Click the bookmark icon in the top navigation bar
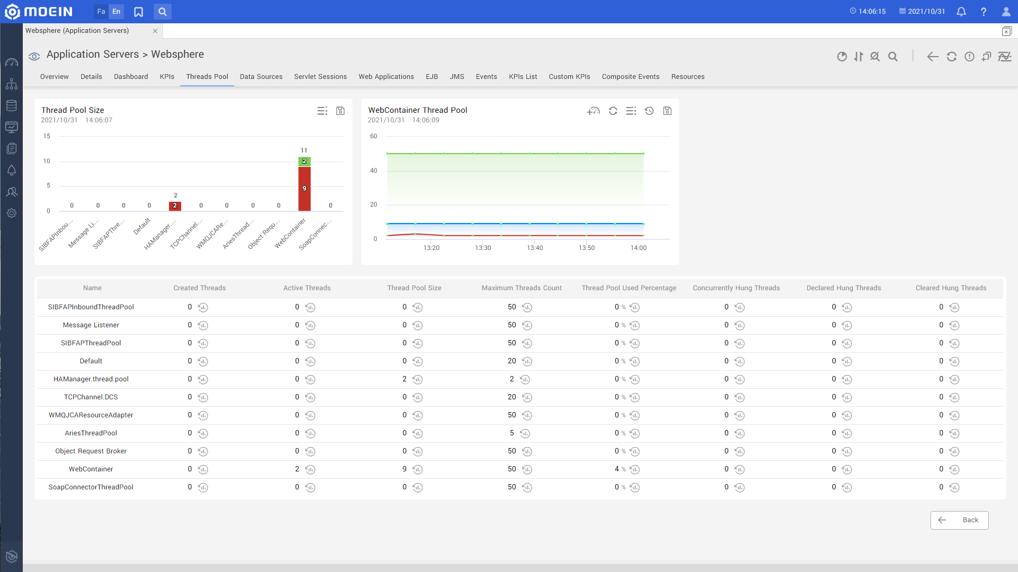Viewport: 1018px width, 572px height. coord(140,11)
